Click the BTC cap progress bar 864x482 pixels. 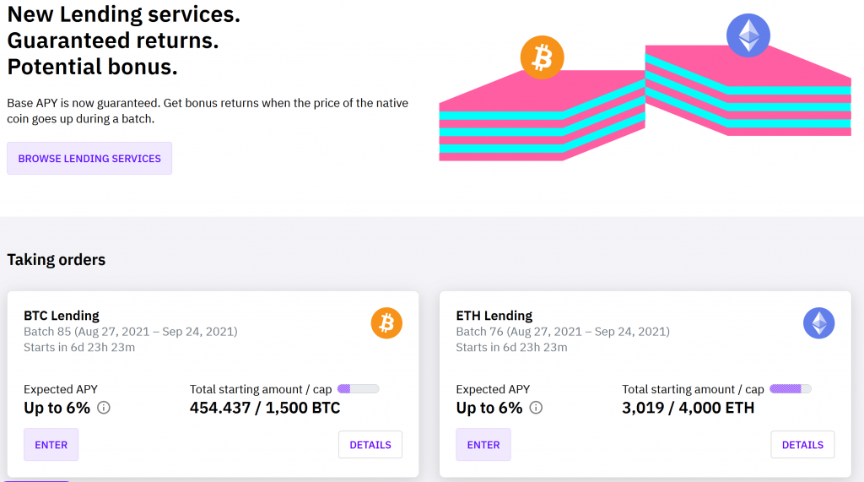click(358, 389)
